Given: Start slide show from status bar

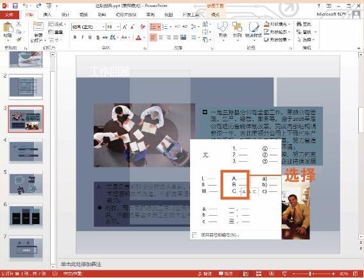Looking at the screenshot, I should click(x=284, y=274).
